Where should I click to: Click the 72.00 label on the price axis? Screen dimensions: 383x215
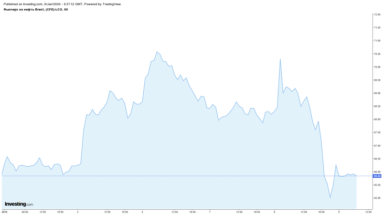[x=377, y=15]
